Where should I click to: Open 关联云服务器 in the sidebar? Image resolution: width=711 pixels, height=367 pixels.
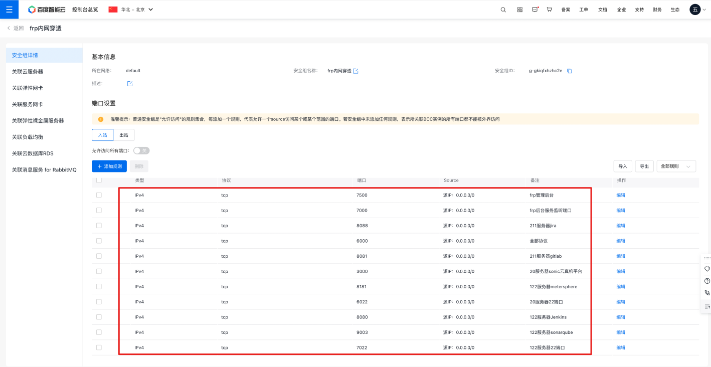(x=28, y=72)
